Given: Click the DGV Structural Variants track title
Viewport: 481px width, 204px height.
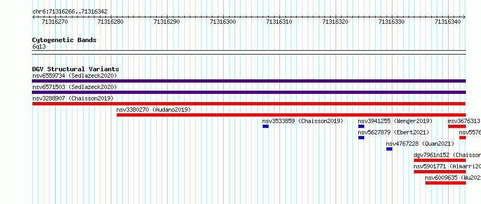Looking at the screenshot, I should (x=76, y=69).
